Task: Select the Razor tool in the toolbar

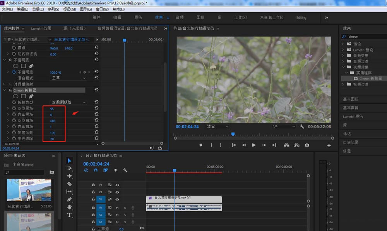Action: (x=69, y=184)
